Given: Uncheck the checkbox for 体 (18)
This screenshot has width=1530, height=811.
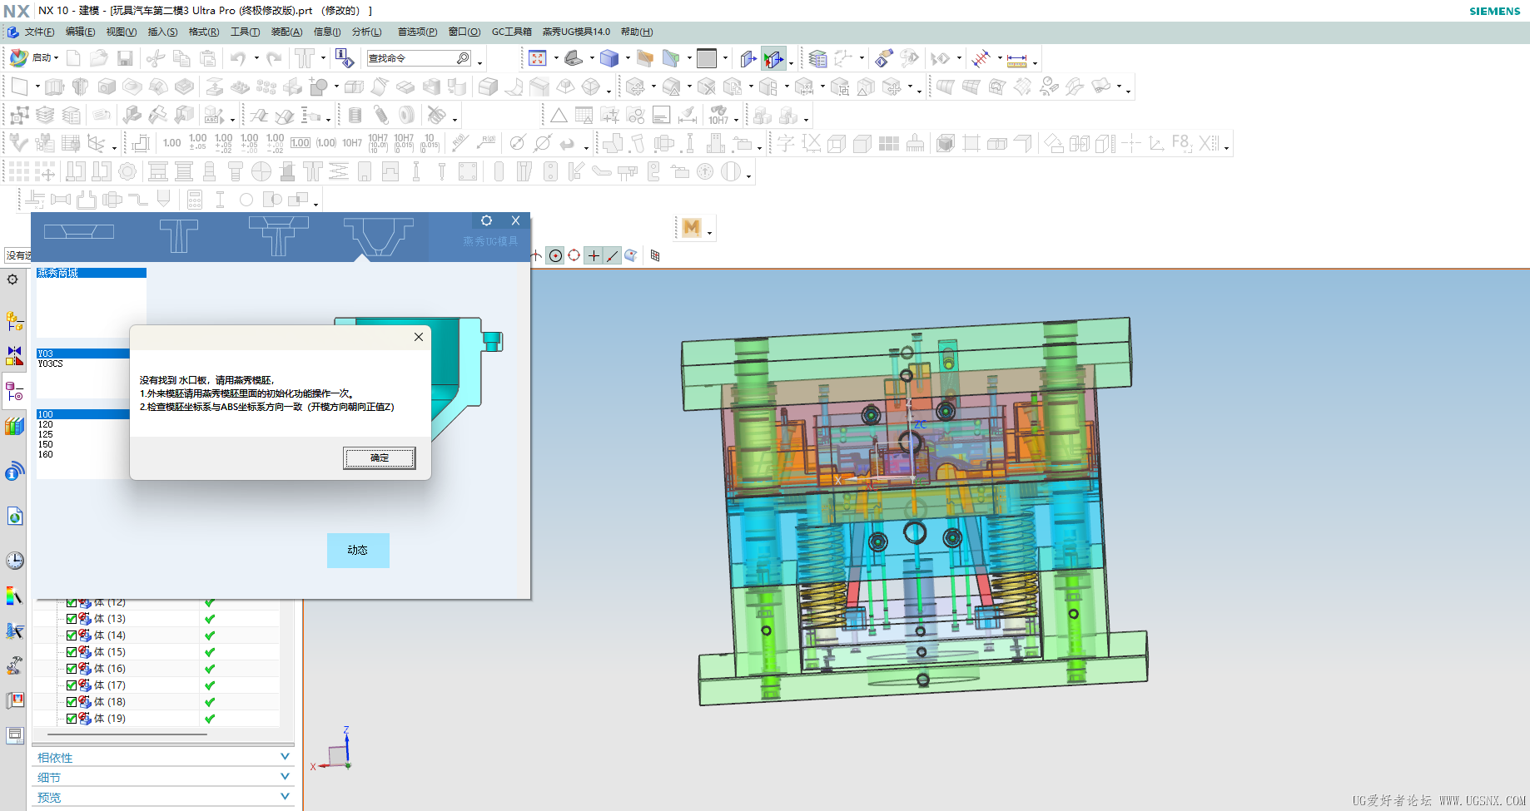Looking at the screenshot, I should click(72, 702).
